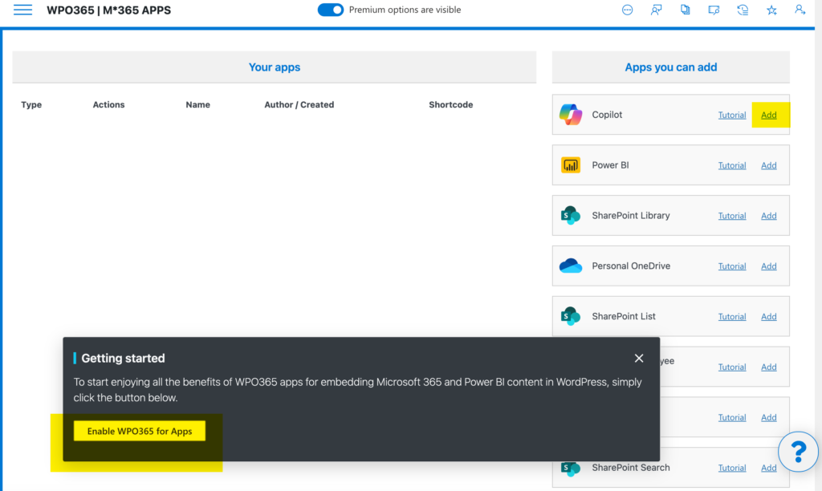Viewport: 822px width, 491px height.
Task: Click the Name column header
Action: click(197, 104)
